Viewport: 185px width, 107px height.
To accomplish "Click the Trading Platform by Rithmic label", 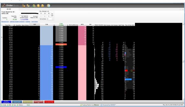I will 90,105.
